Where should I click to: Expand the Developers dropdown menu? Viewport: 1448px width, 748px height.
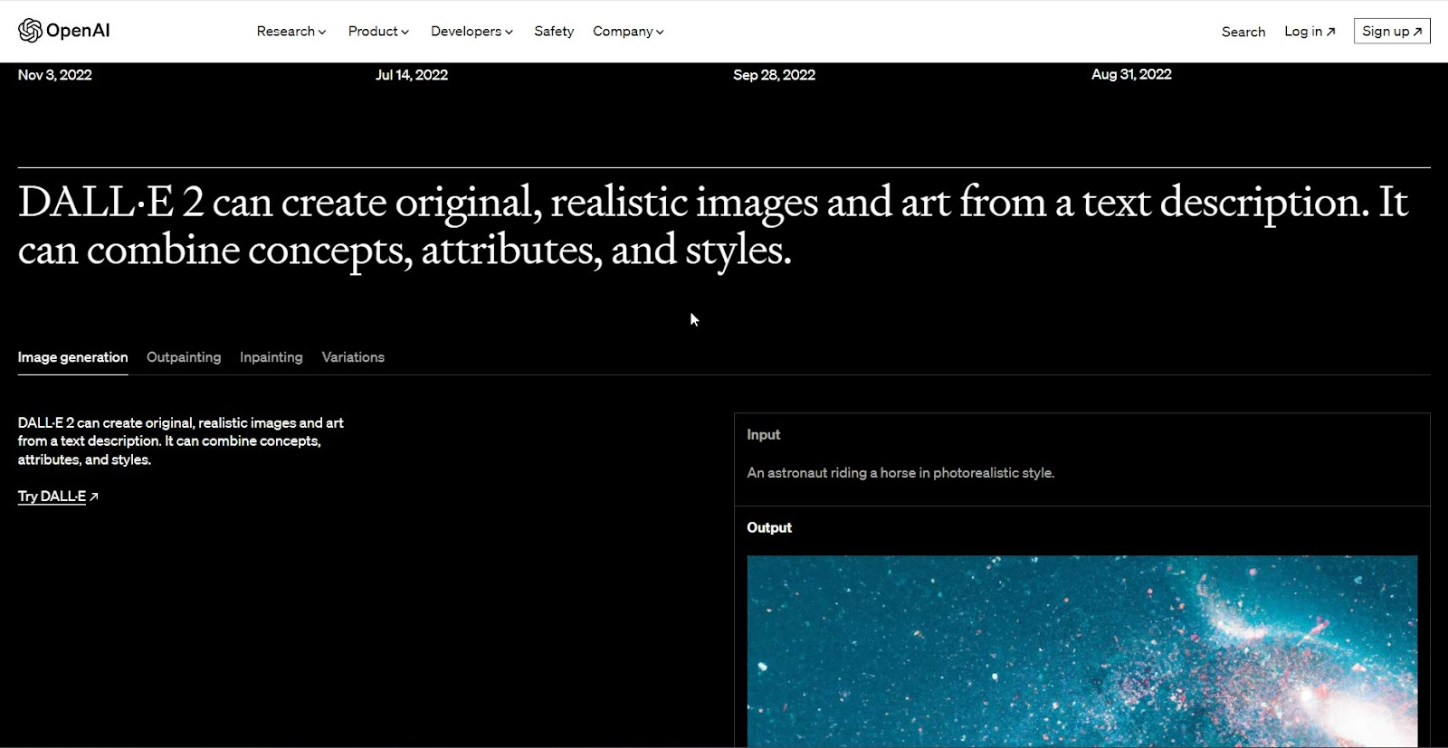pyautogui.click(x=472, y=32)
